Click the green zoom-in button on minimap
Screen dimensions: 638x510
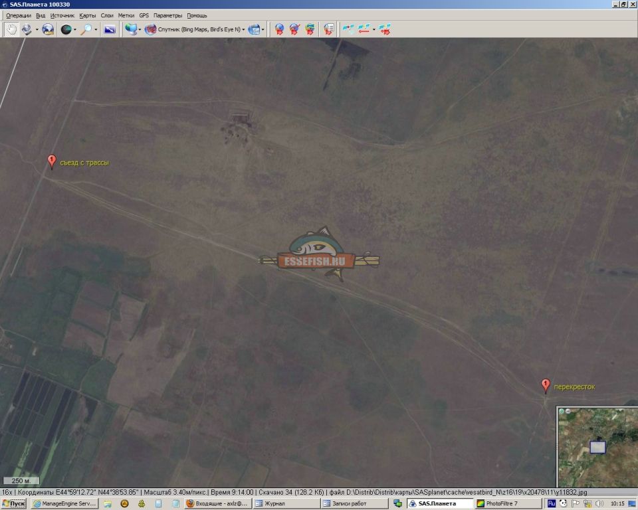tap(562, 411)
